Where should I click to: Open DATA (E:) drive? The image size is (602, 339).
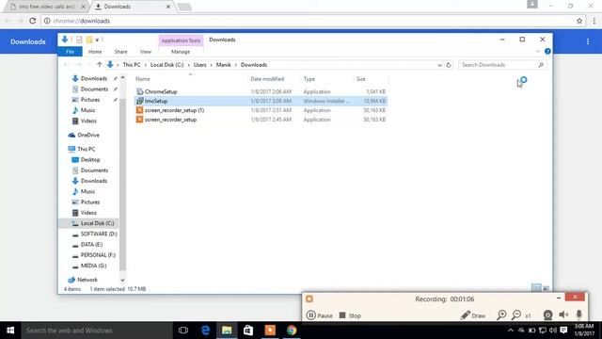(x=91, y=245)
